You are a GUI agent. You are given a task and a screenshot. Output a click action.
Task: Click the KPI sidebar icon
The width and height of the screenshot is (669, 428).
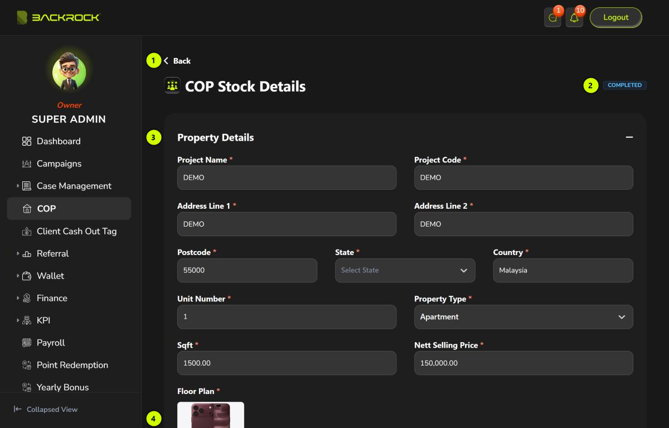pyautogui.click(x=26, y=320)
